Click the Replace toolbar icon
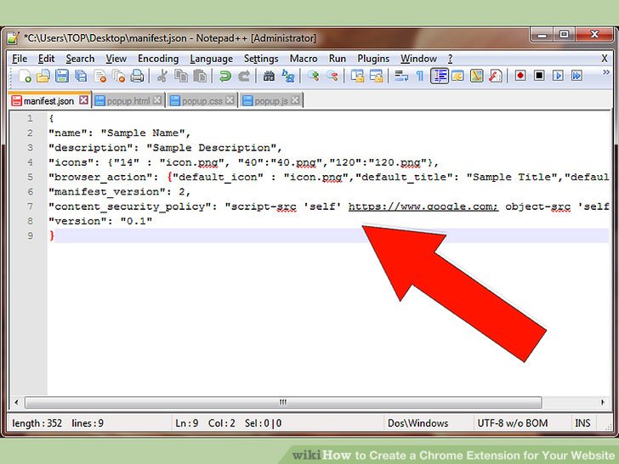This screenshot has width=619, height=464. pos(288,76)
